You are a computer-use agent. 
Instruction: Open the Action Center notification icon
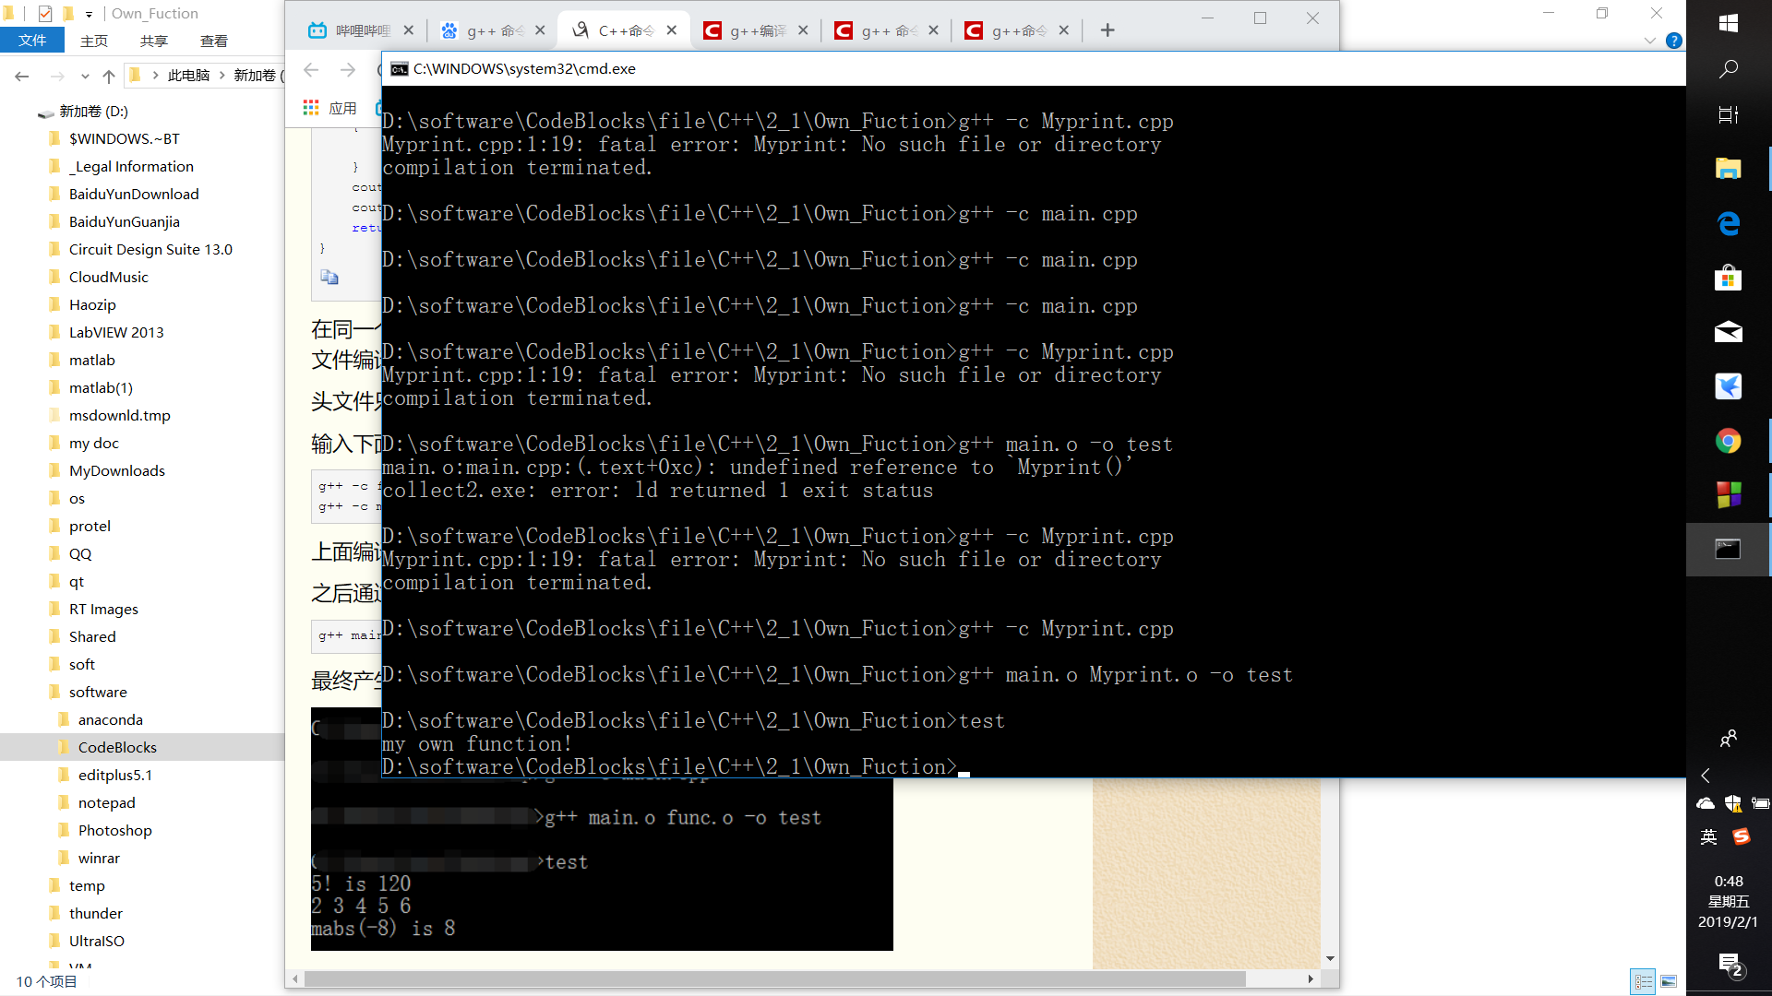[x=1730, y=965]
